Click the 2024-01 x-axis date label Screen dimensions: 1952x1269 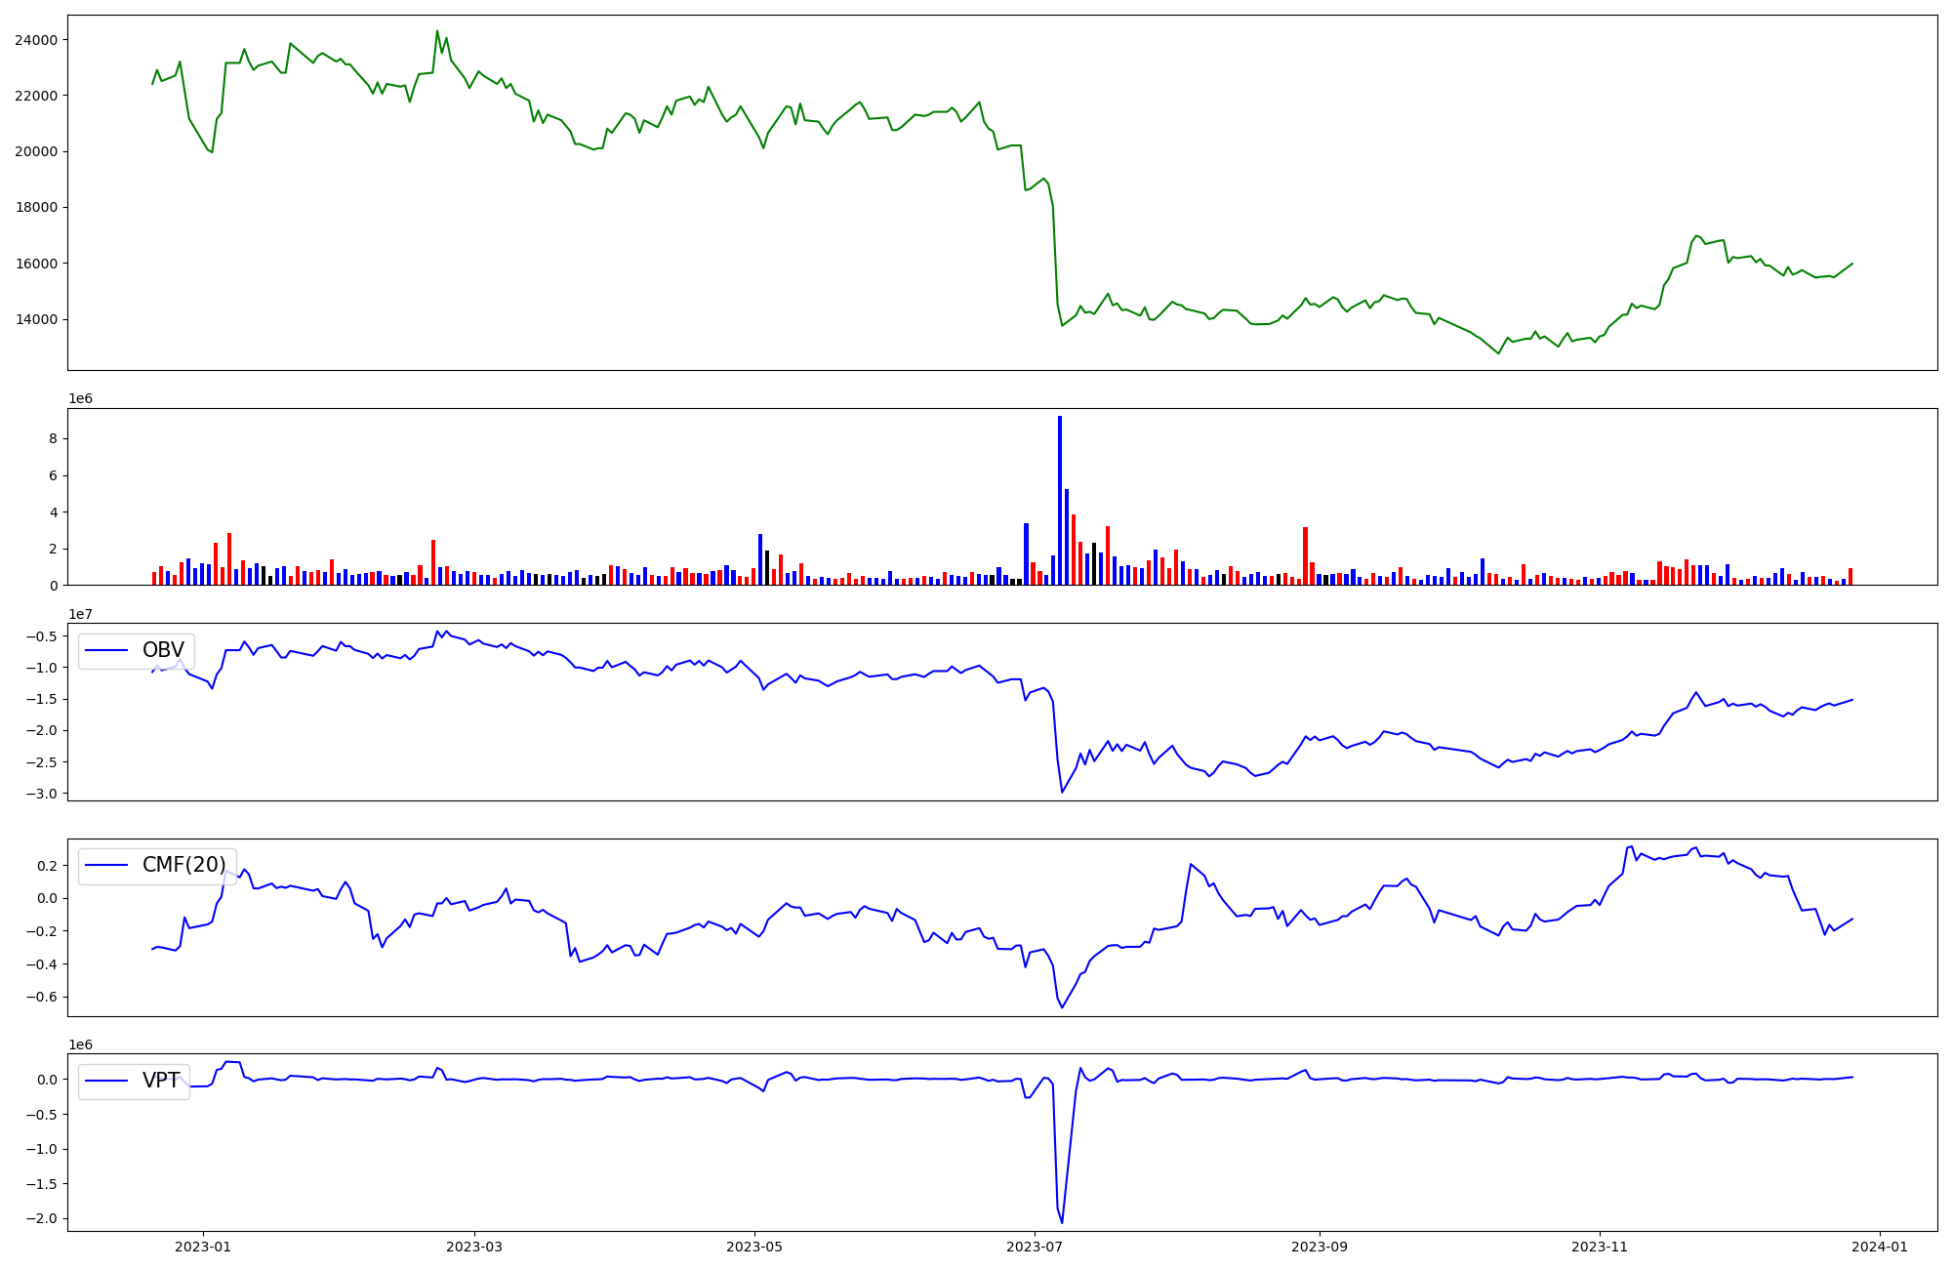pyautogui.click(x=1880, y=1247)
